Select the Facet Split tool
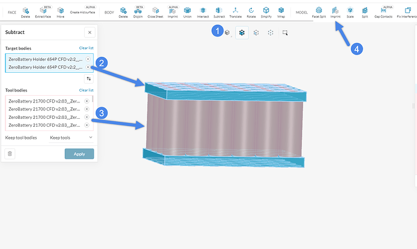 318,11
